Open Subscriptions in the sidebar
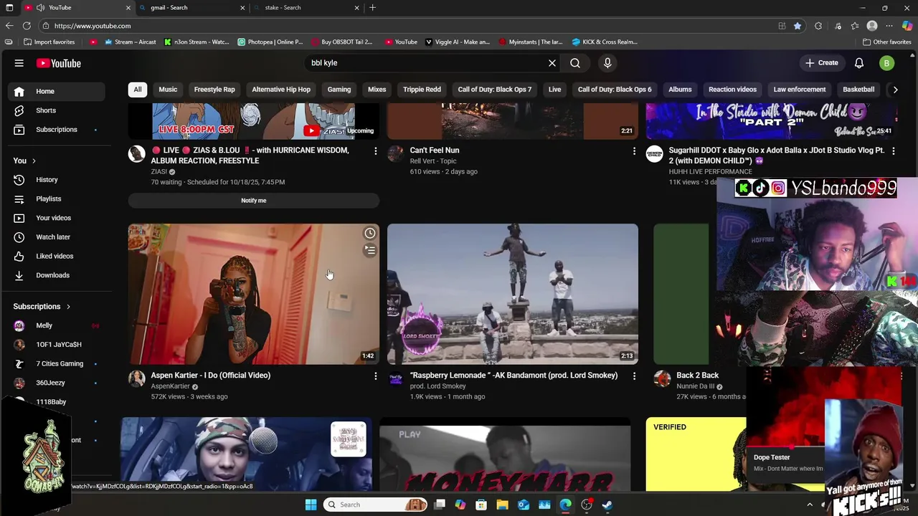The image size is (918, 516). pyautogui.click(x=57, y=130)
